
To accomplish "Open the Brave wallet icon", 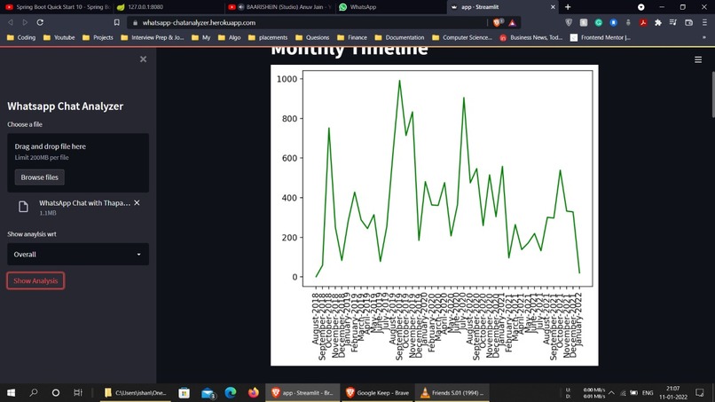I will point(689,22).
